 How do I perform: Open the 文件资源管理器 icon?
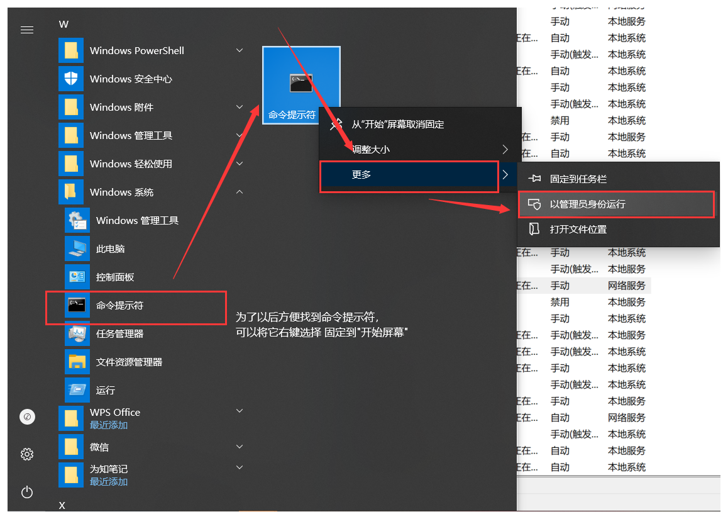(77, 362)
